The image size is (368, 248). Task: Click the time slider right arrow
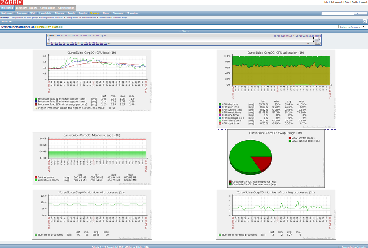coord(319,40)
